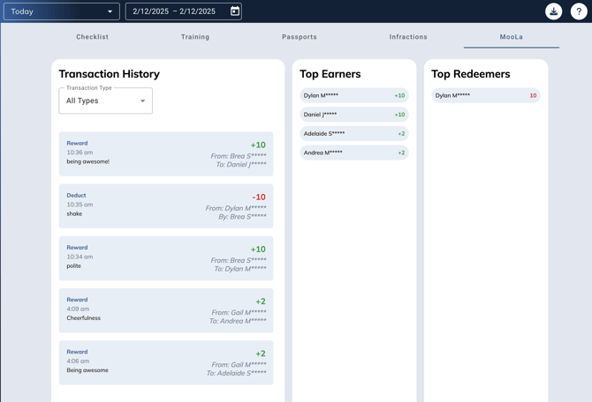Select Andrea M***** top earner row
This screenshot has width=592, height=402.
pos(353,153)
